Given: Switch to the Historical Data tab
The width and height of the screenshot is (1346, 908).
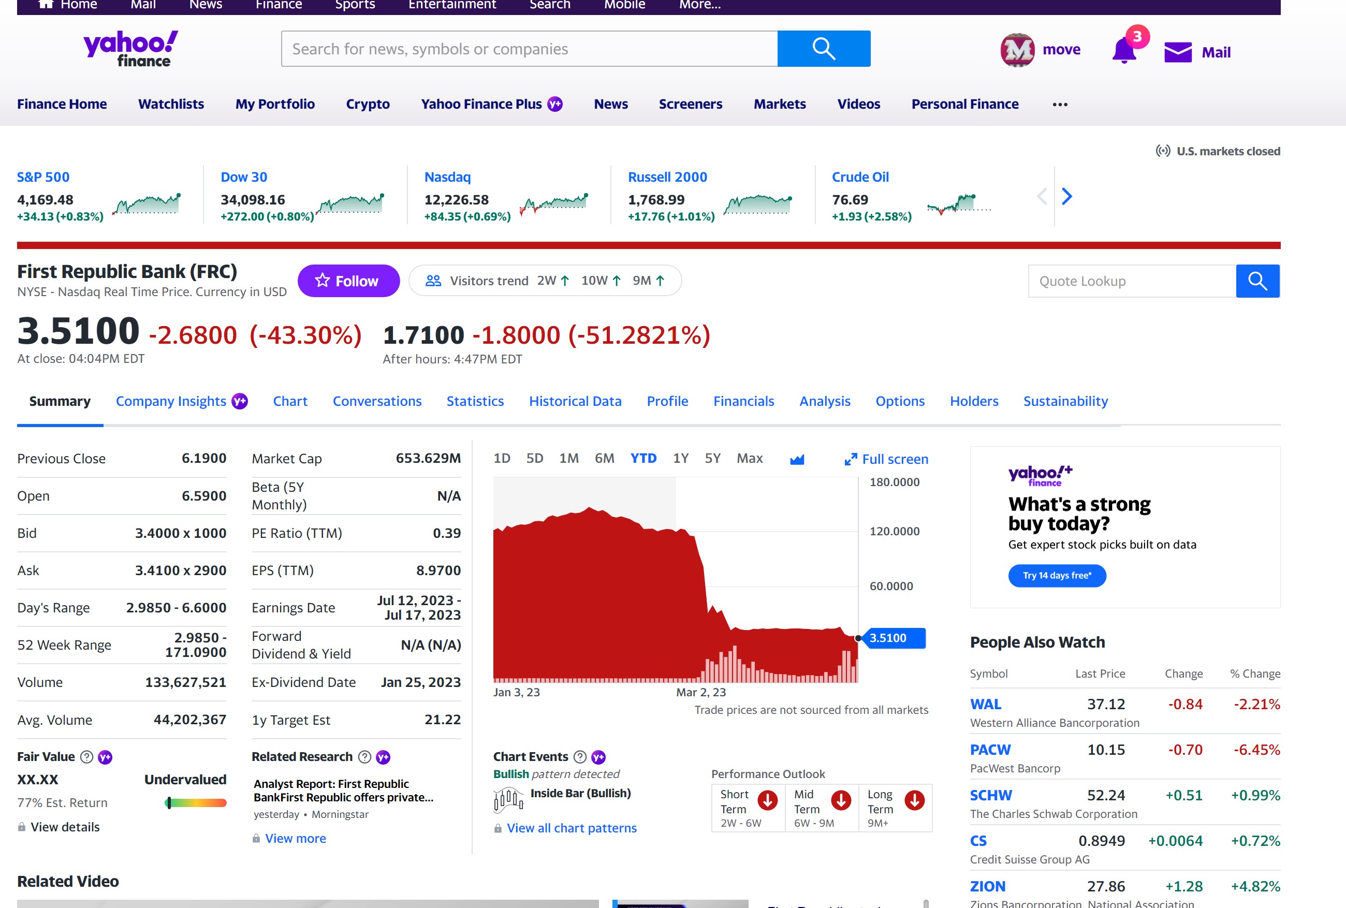Looking at the screenshot, I should point(575,401).
